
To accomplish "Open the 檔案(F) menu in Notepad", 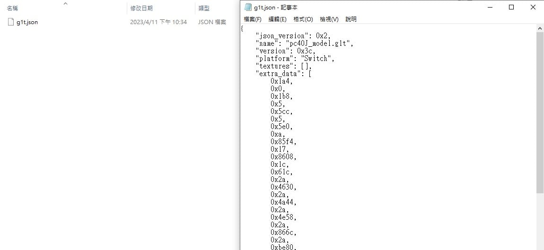I will 253,19.
